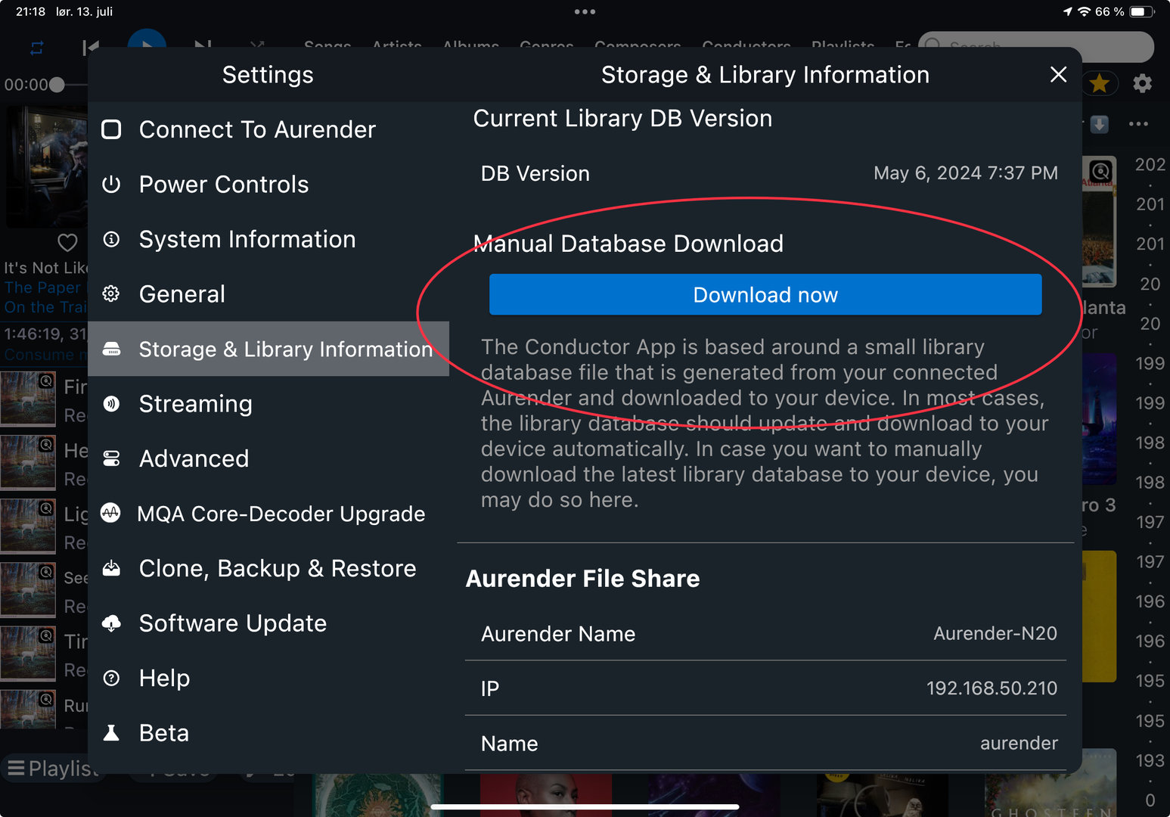Screen dimensions: 1170x817
Task: Select the General settings gear
Action: pos(111,294)
